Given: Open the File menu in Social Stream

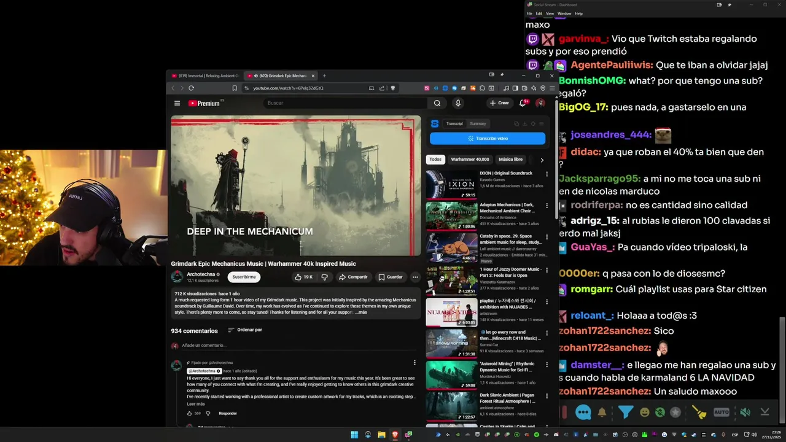Looking at the screenshot, I should click(x=529, y=14).
